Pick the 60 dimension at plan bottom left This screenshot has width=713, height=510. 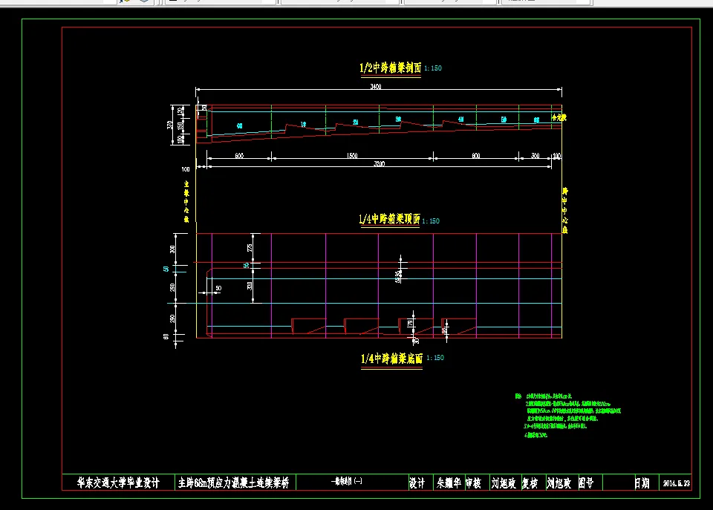pos(166,337)
